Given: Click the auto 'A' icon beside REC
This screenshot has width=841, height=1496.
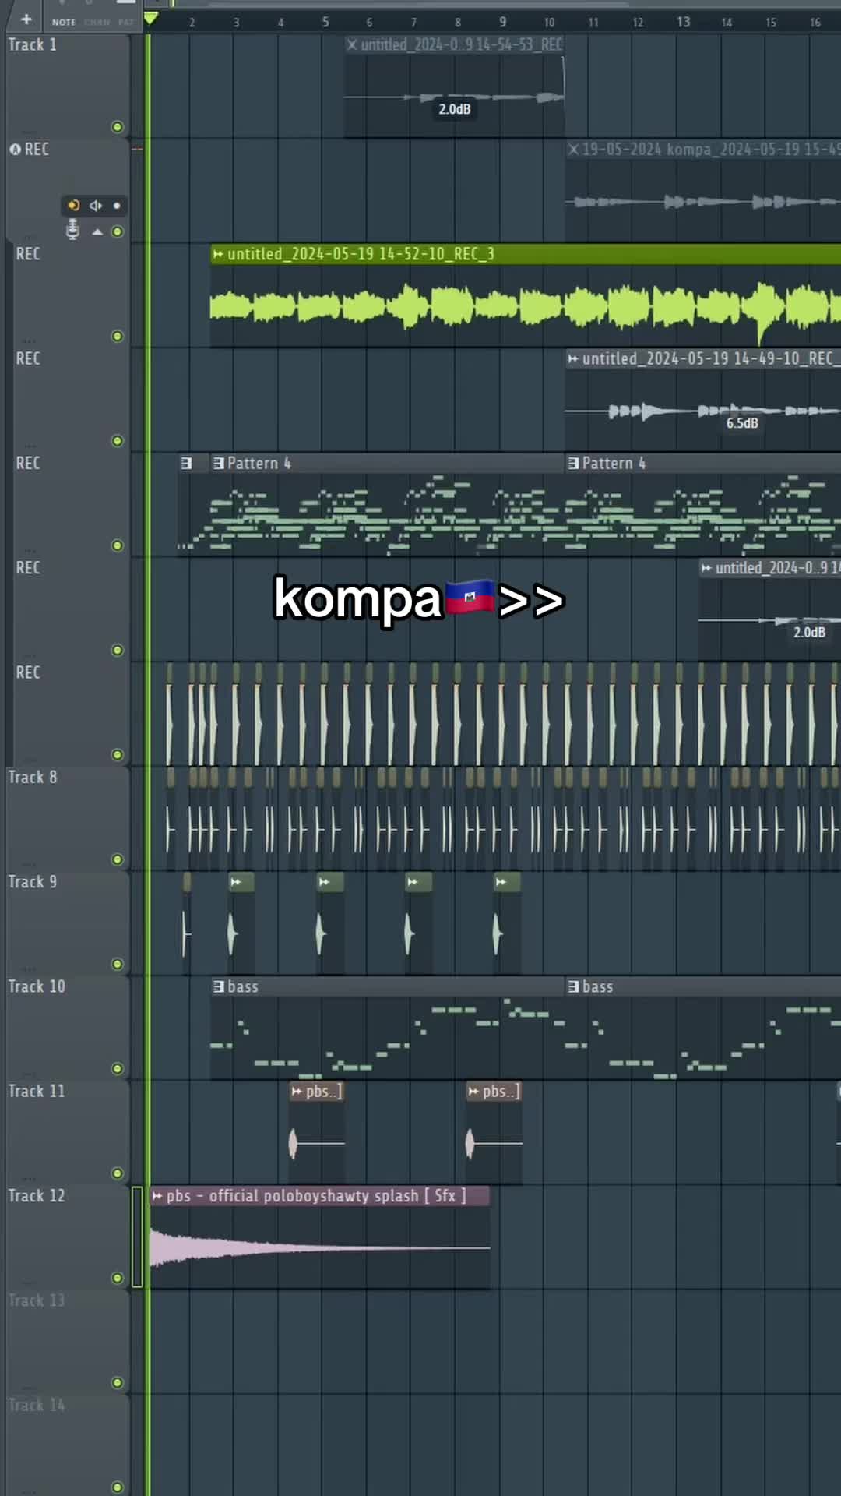Looking at the screenshot, I should pos(15,150).
